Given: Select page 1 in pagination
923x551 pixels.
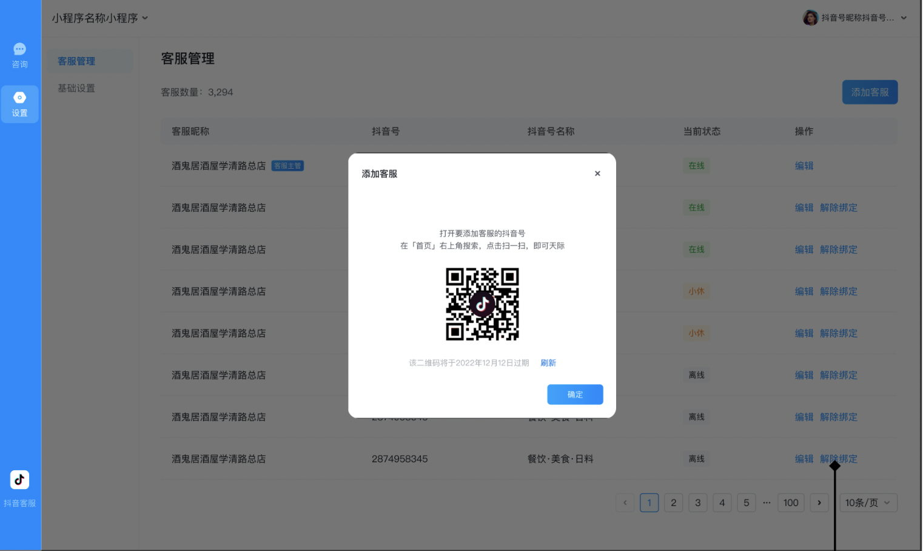Looking at the screenshot, I should 649,502.
